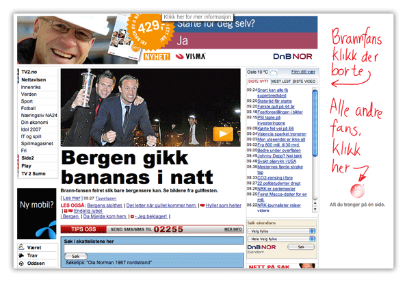
Task: Switch to the MEST LEST tab
Action: pos(281,81)
